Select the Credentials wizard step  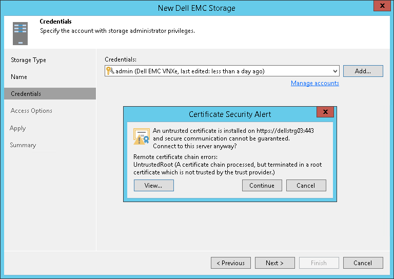26,94
